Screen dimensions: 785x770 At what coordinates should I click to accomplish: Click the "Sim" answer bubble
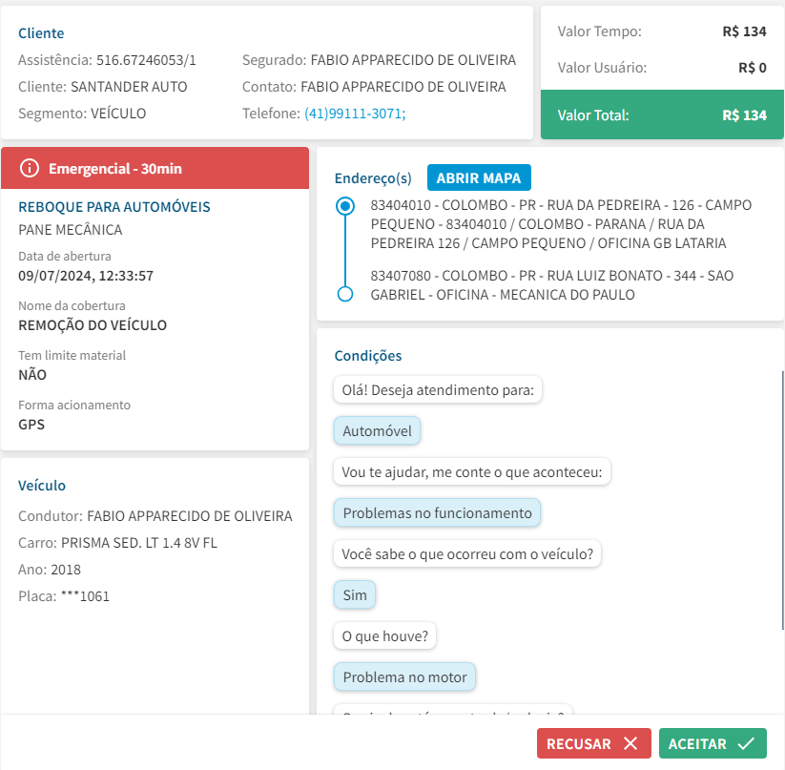click(355, 595)
